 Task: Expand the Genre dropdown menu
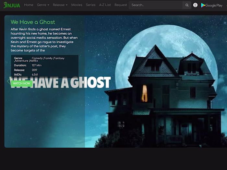click(43, 5)
